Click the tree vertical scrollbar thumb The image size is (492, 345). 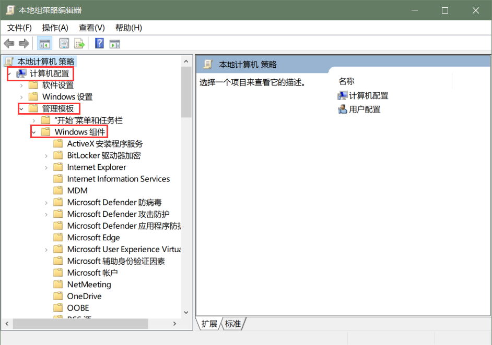coord(186,92)
